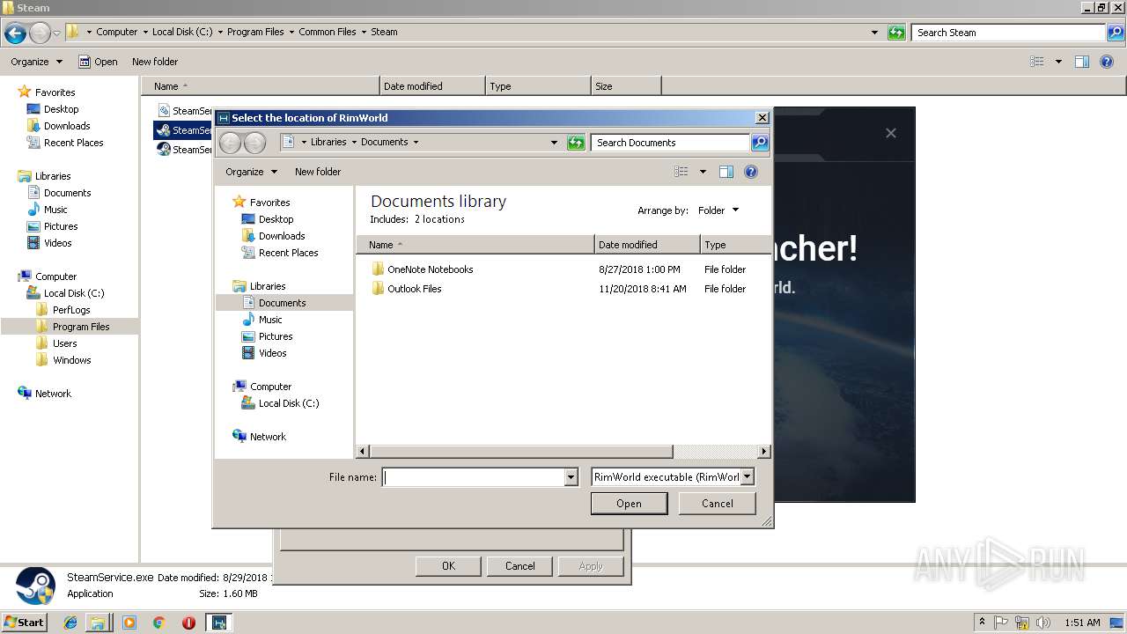Expand the view options arrow in the dialog
Image resolution: width=1127 pixels, height=634 pixels.
(x=703, y=172)
